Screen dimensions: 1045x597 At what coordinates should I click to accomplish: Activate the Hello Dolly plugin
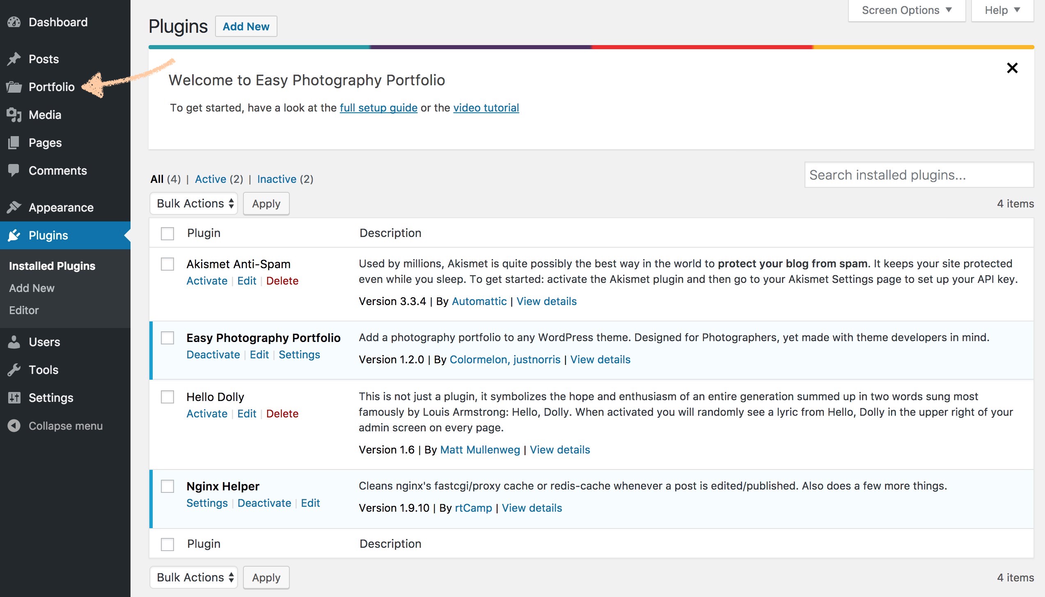click(x=207, y=414)
